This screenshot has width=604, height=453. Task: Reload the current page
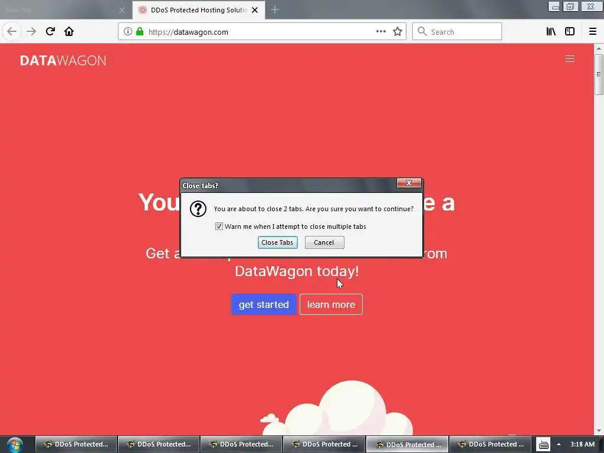[x=50, y=32]
